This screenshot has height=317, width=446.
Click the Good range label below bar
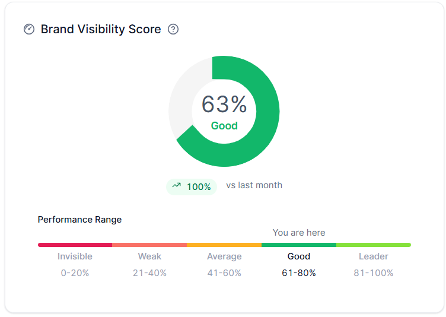299,256
